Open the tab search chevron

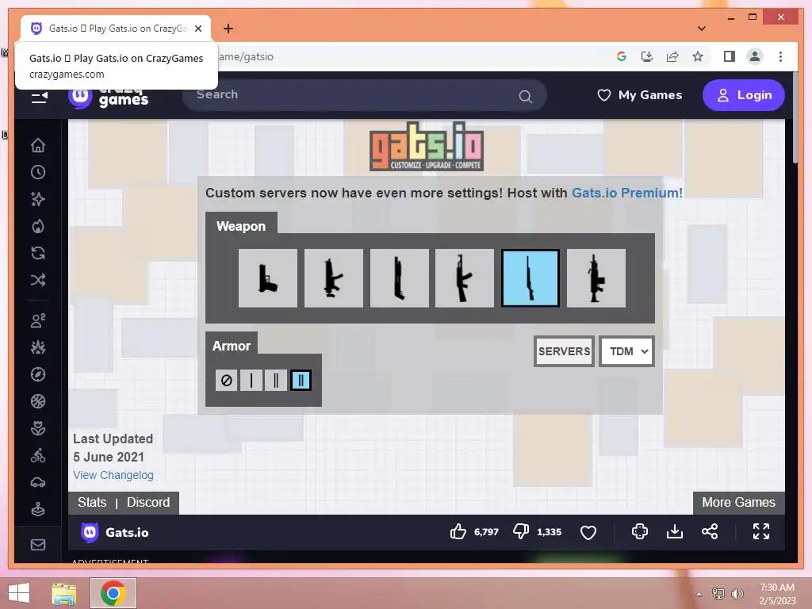click(702, 29)
